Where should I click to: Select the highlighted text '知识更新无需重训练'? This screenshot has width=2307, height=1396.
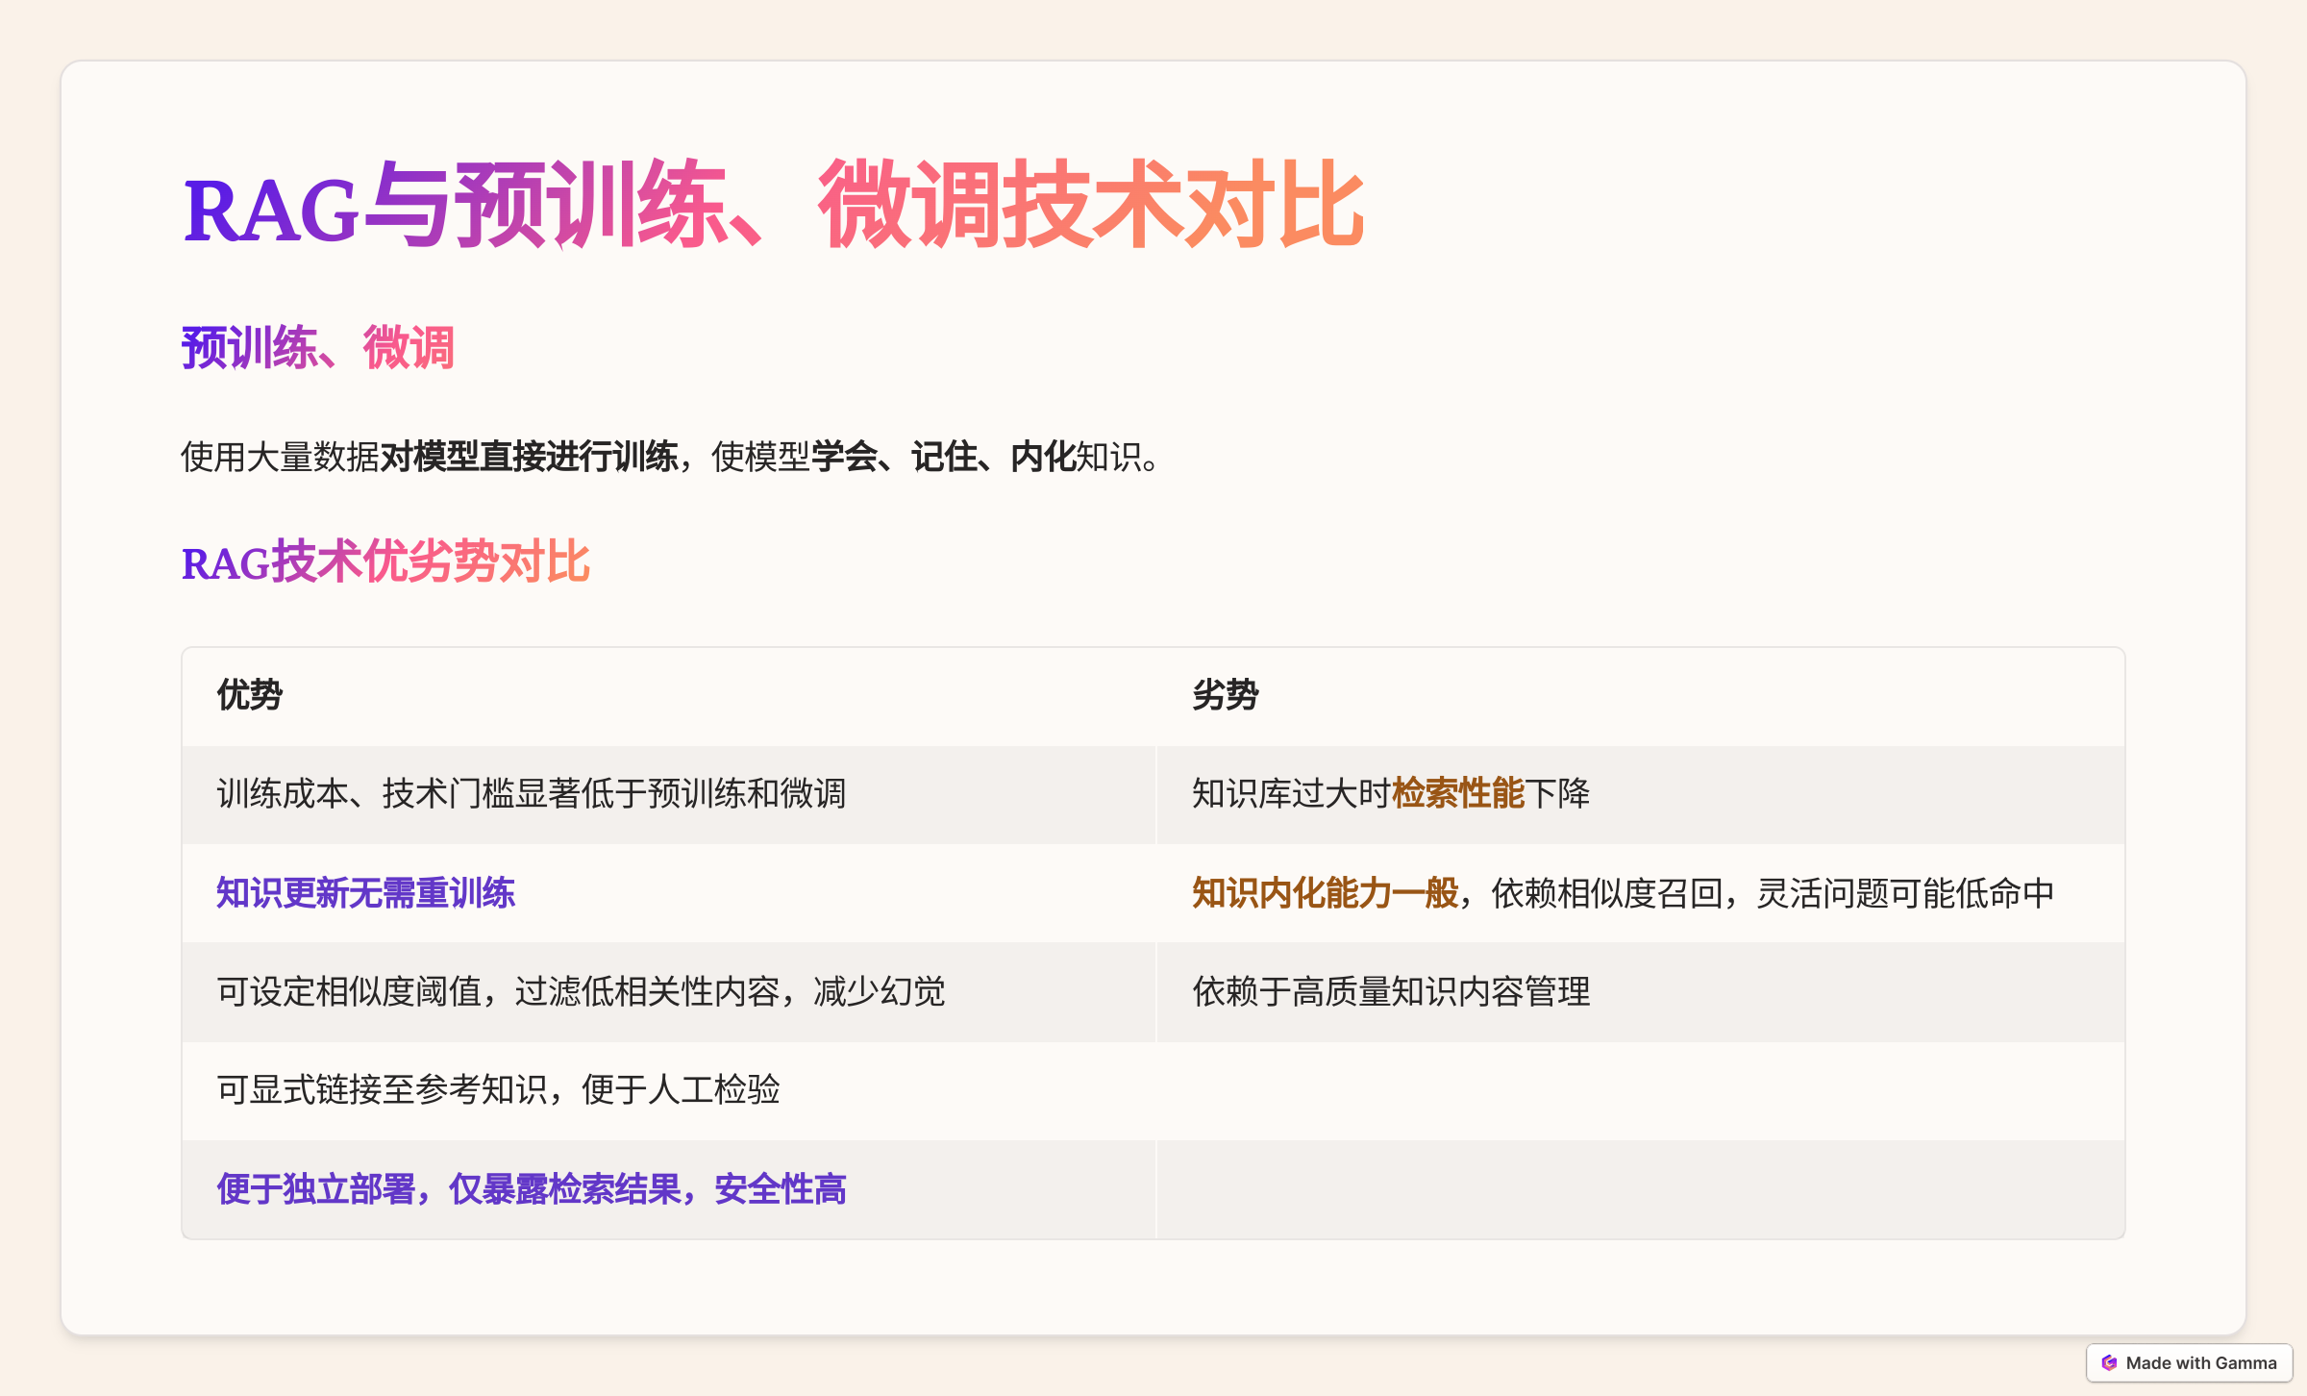tap(366, 892)
